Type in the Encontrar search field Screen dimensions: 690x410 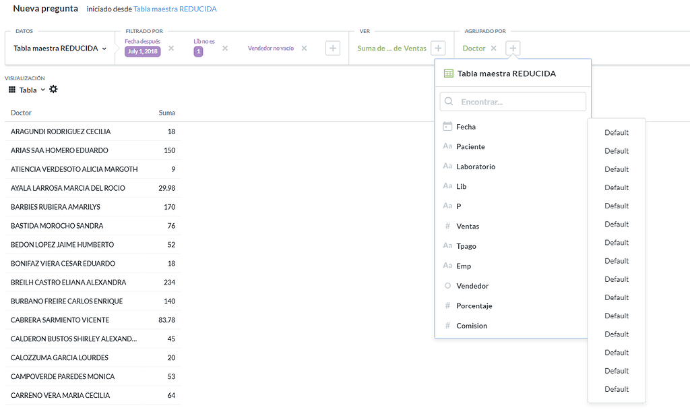tap(519, 102)
